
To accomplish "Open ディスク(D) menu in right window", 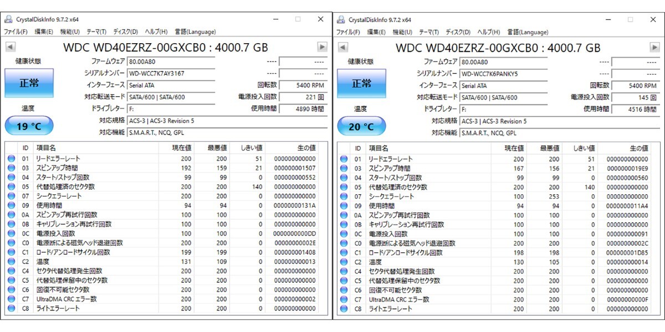I will [458, 32].
